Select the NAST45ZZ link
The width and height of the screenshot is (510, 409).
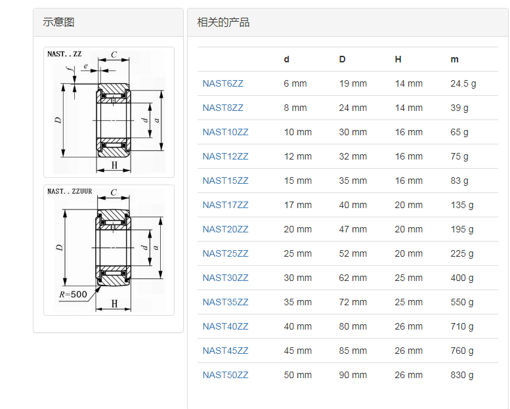coord(225,351)
